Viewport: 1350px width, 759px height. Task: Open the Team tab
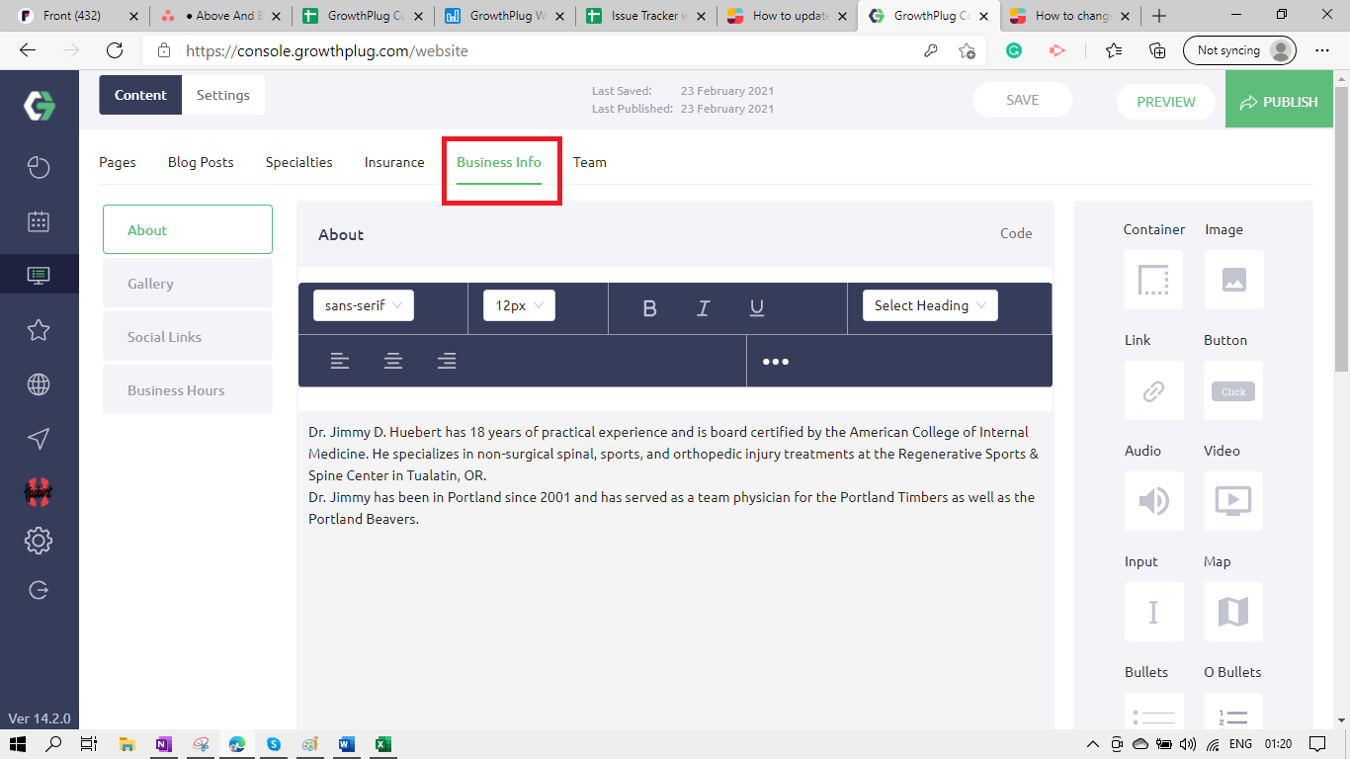[x=590, y=162]
